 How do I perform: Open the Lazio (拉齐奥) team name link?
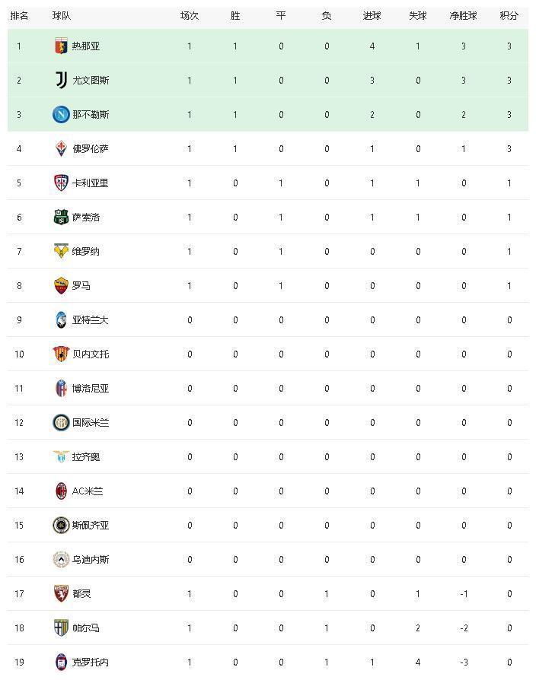[86, 457]
